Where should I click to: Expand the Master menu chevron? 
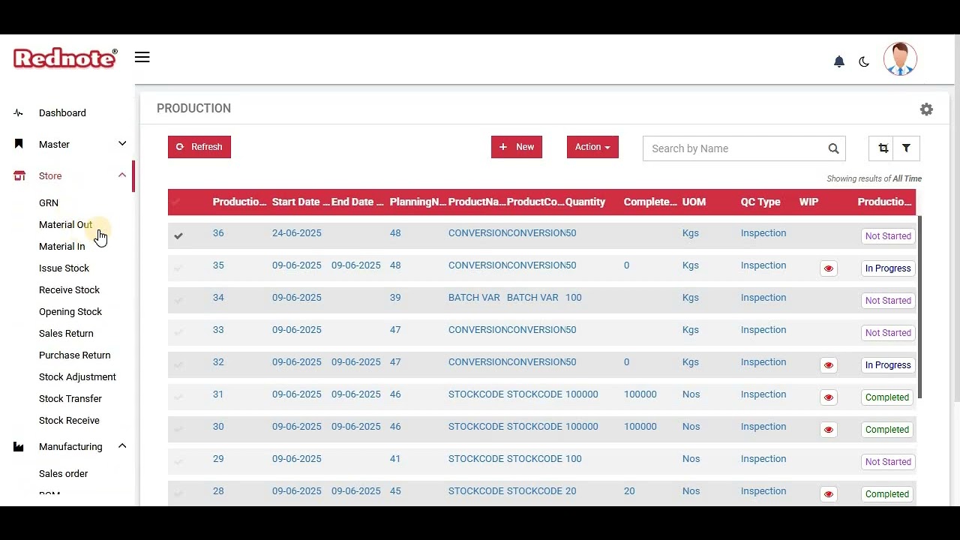tap(122, 144)
